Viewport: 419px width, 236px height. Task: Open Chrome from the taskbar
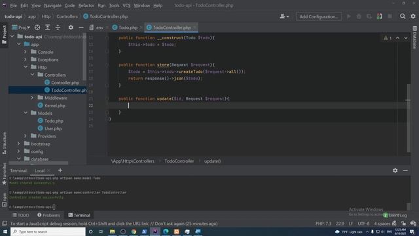tap(134, 231)
